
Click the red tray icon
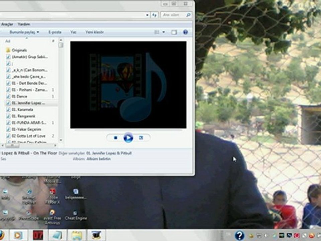click(x=297, y=236)
